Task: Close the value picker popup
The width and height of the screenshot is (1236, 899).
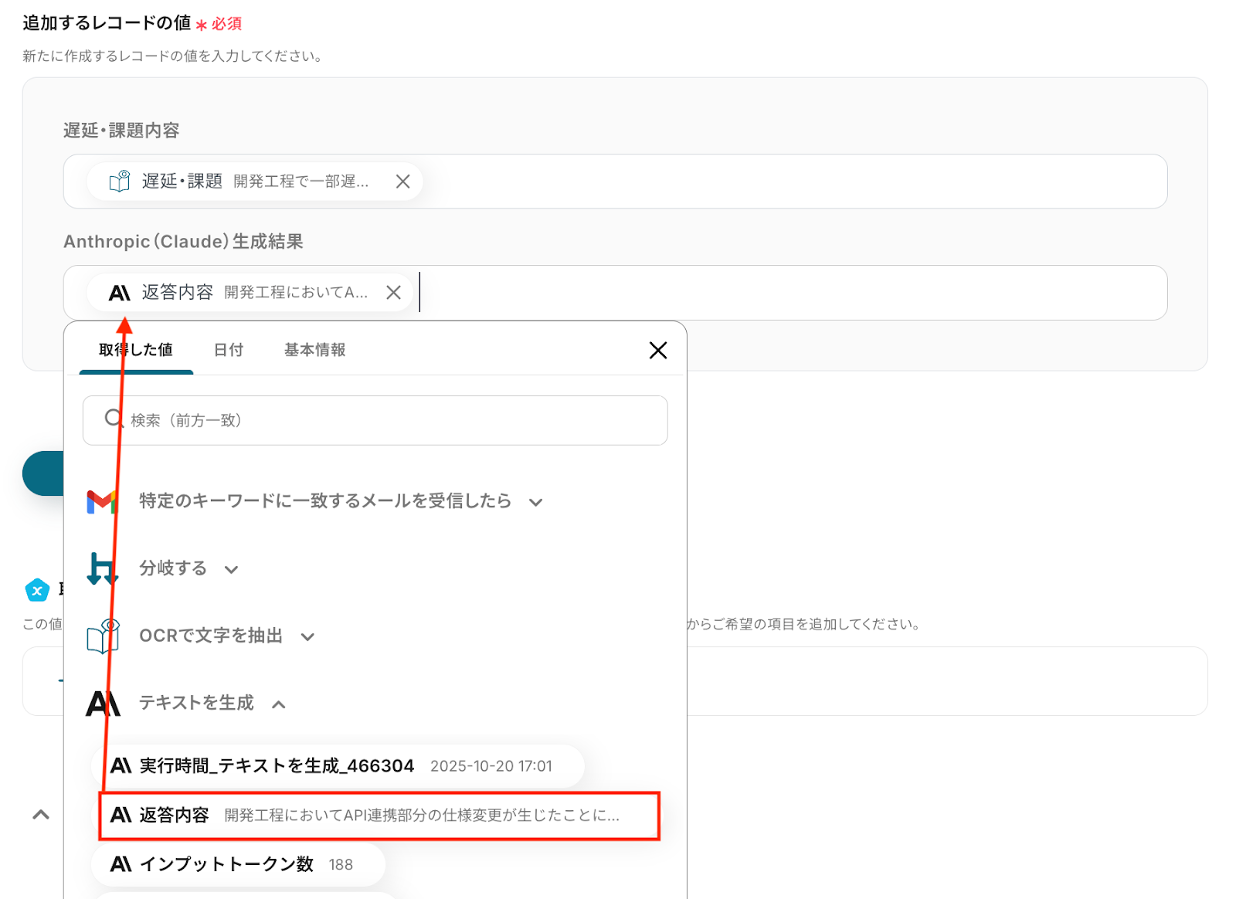Action: coord(657,351)
